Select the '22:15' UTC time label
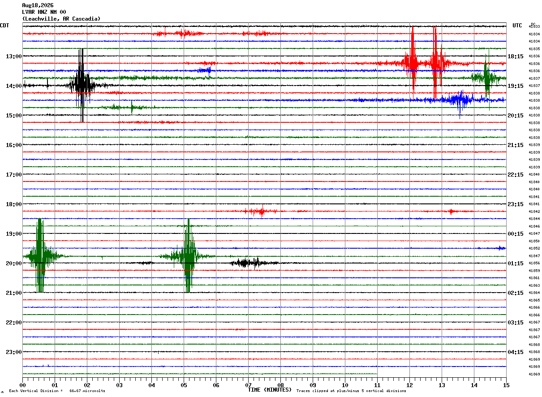Viewport: 542px width, 397px height. pos(516,175)
